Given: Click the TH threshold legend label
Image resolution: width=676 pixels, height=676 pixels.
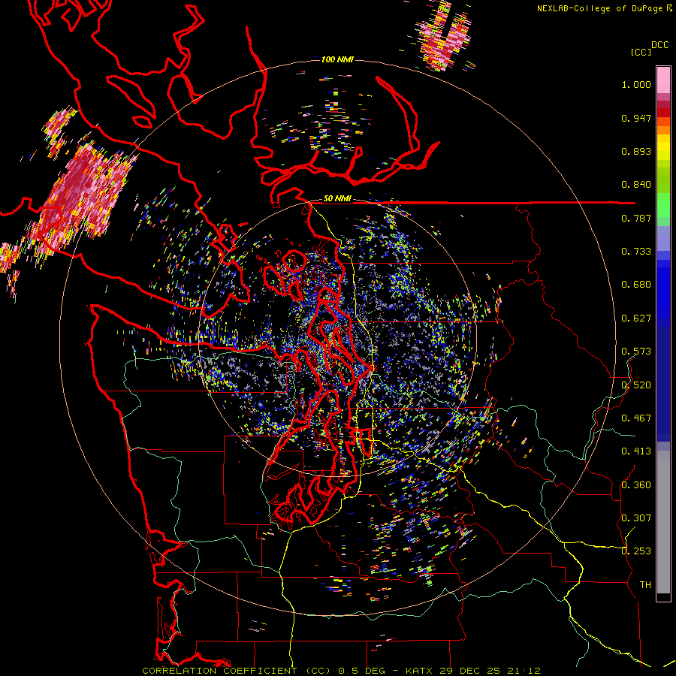Looking at the screenshot, I should coord(645,585).
